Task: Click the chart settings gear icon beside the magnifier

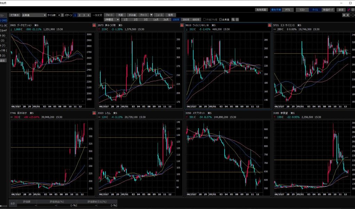Action: (237, 20)
